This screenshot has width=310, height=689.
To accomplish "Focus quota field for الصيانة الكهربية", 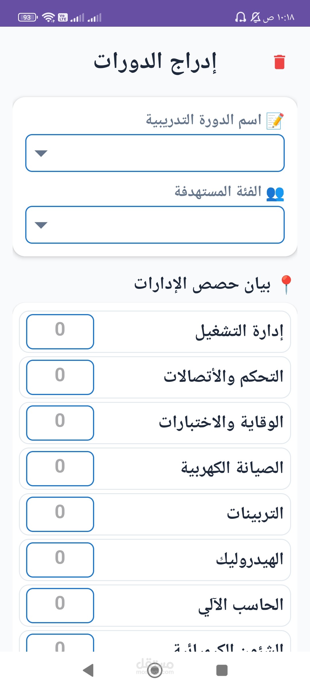I will point(60,469).
